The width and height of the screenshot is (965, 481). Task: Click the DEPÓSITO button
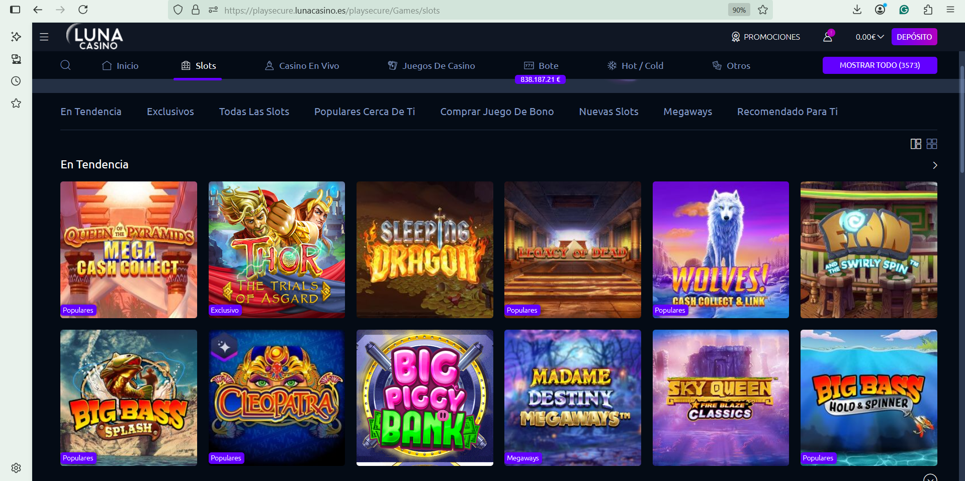[914, 37]
